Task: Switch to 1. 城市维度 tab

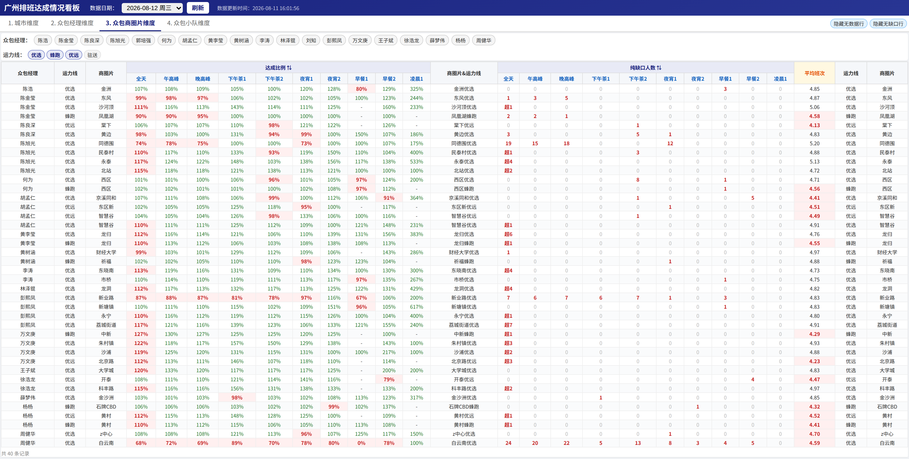Action: tap(23, 23)
